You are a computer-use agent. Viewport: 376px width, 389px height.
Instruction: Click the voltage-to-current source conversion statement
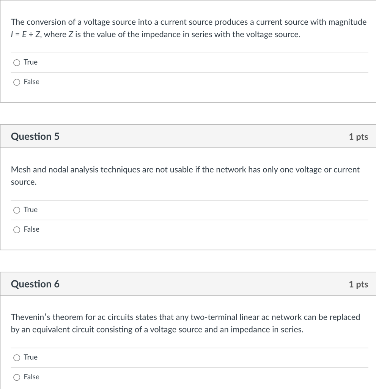point(189,22)
